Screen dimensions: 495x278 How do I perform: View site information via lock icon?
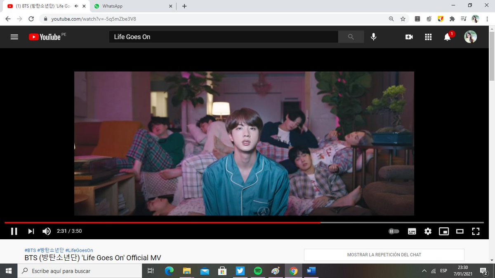(46, 19)
